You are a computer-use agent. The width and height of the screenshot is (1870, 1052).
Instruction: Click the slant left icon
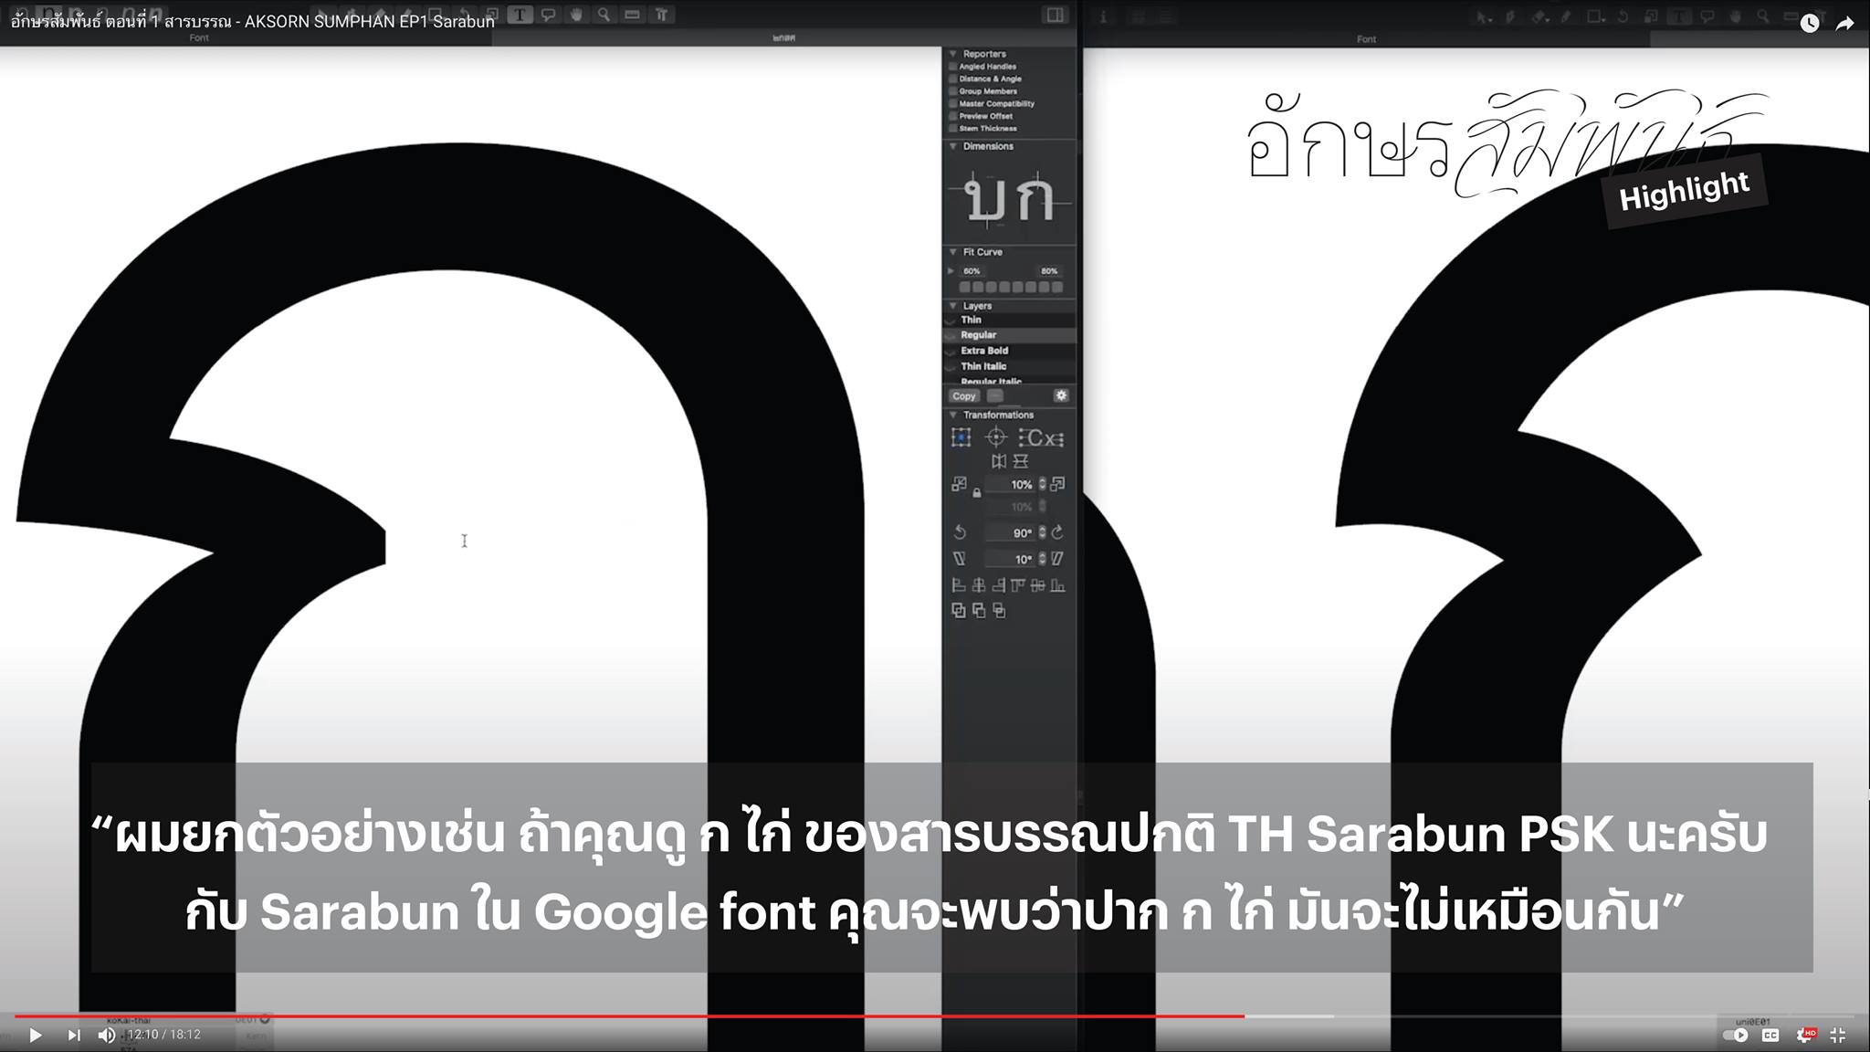coord(960,559)
